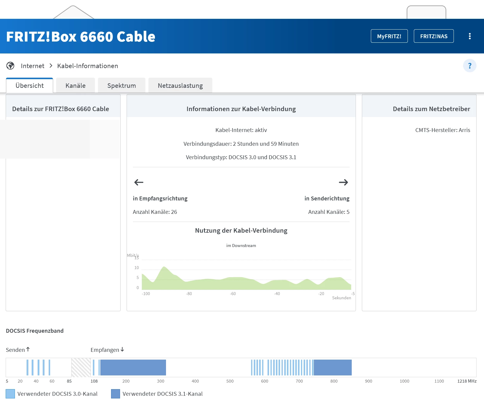Viewport: 484px width, 405px height.
Task: Click 'Sekunden' axis label
Action: point(342,298)
